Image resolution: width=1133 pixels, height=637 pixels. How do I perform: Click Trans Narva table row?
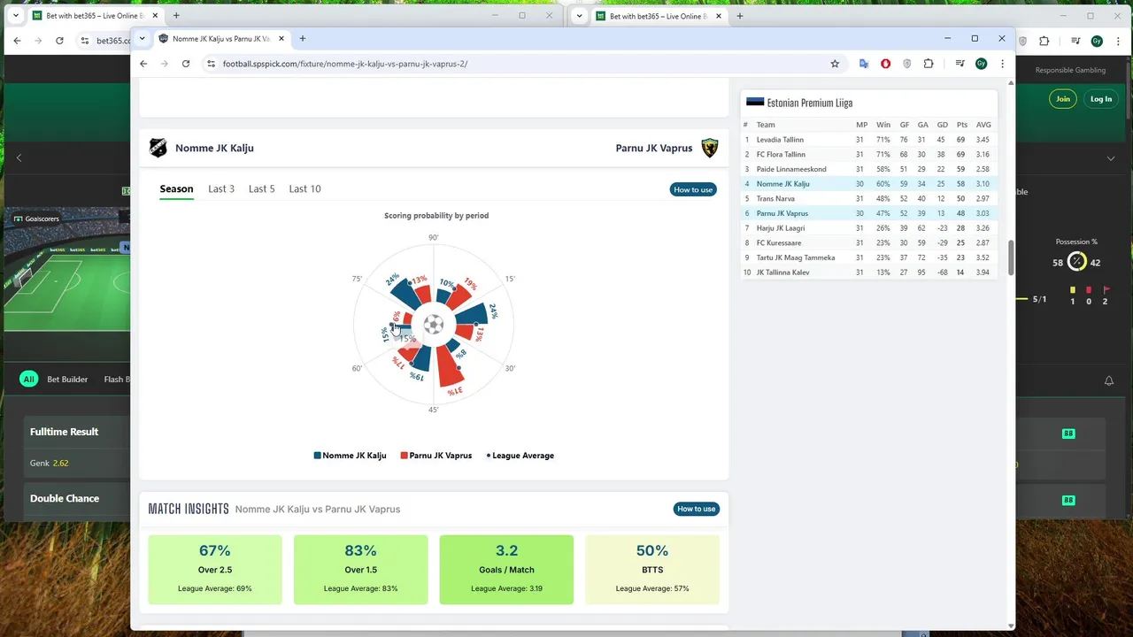click(x=868, y=198)
